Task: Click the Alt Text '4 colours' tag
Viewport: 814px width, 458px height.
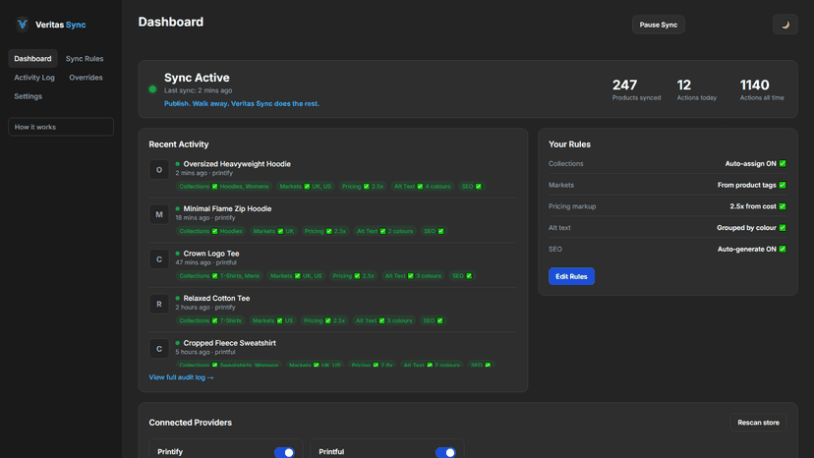Action: point(422,187)
